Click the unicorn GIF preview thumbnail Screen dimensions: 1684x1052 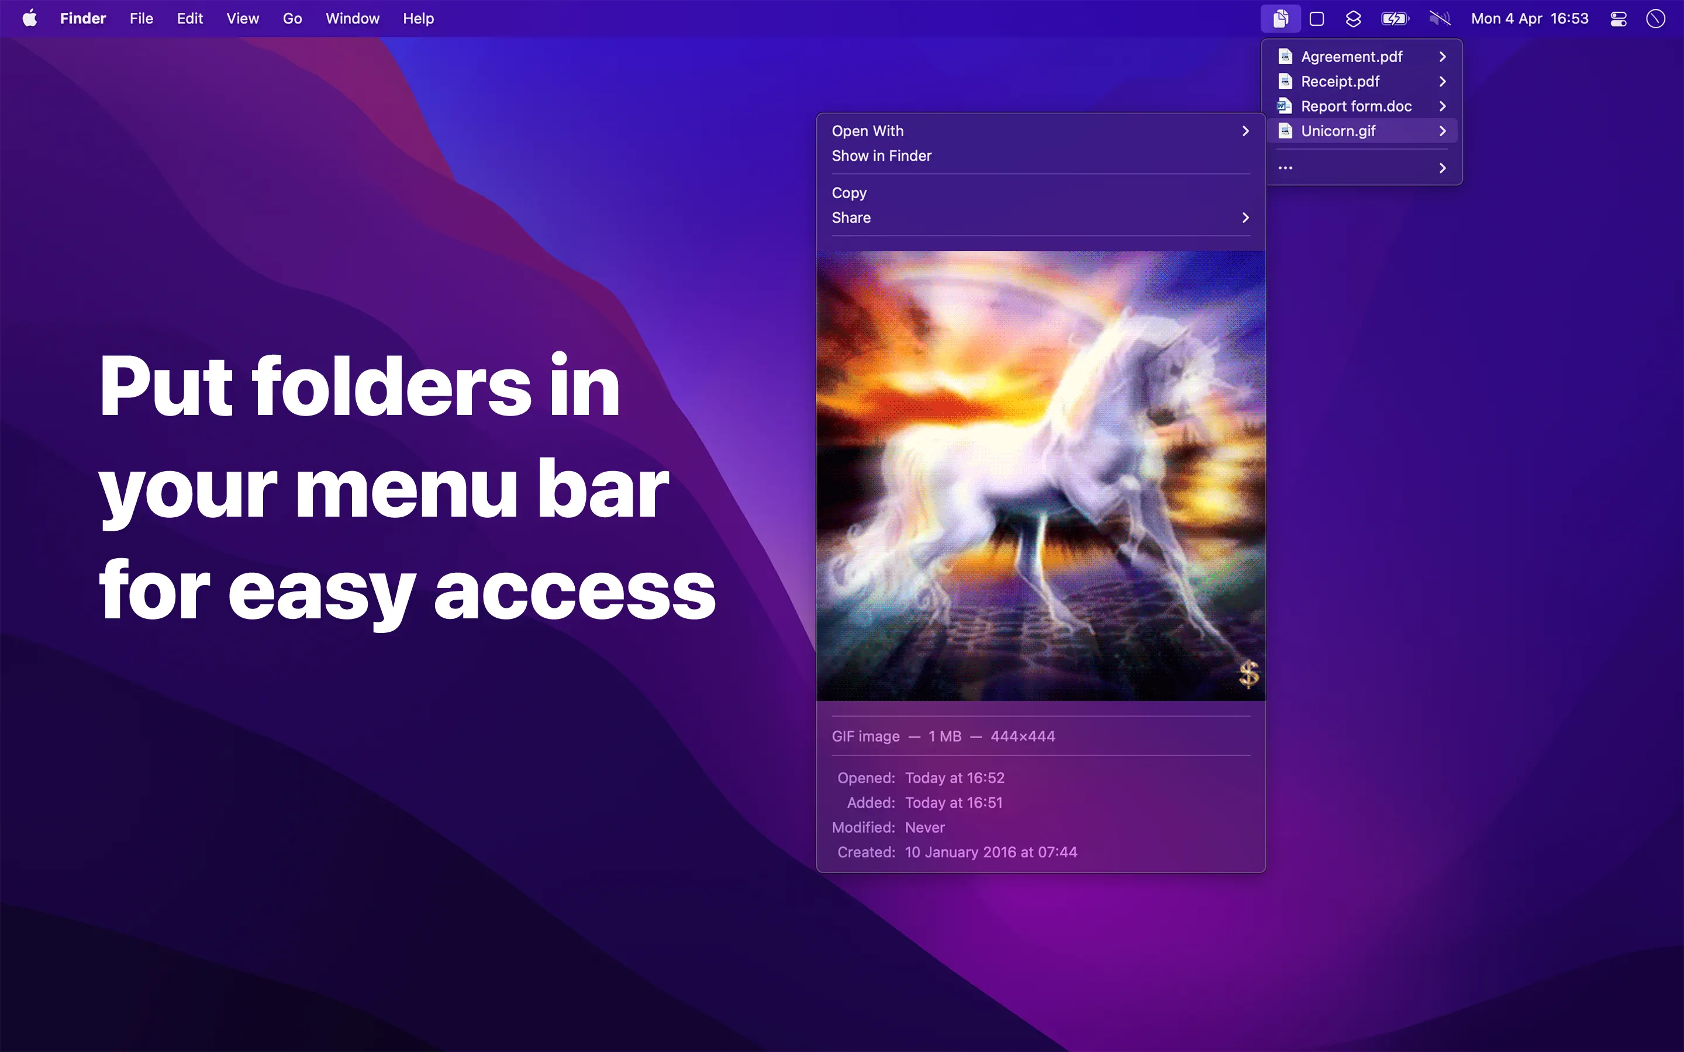point(1040,475)
